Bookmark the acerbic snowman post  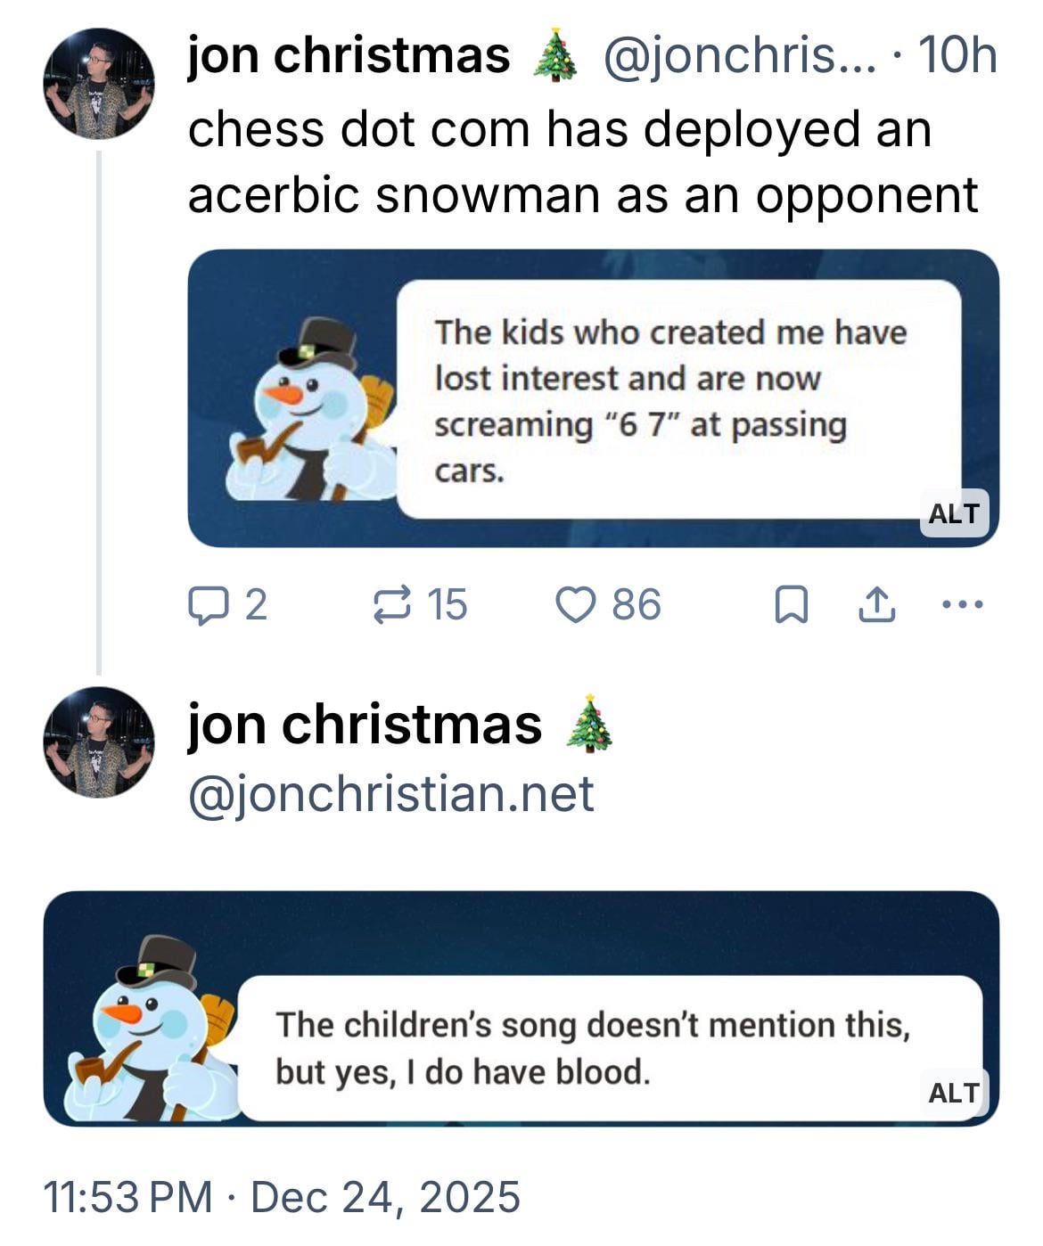click(x=791, y=606)
